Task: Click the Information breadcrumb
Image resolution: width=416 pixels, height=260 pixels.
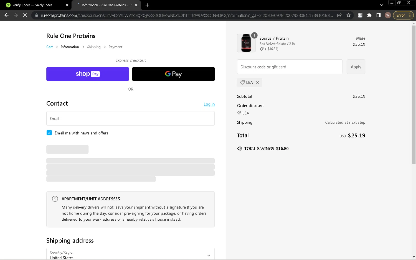Action: (70, 47)
